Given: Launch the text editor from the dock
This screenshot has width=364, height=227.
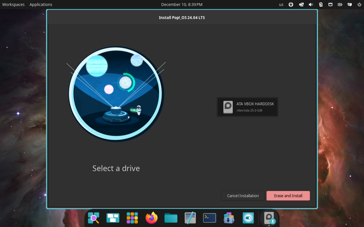Looking at the screenshot, I should [190, 218].
